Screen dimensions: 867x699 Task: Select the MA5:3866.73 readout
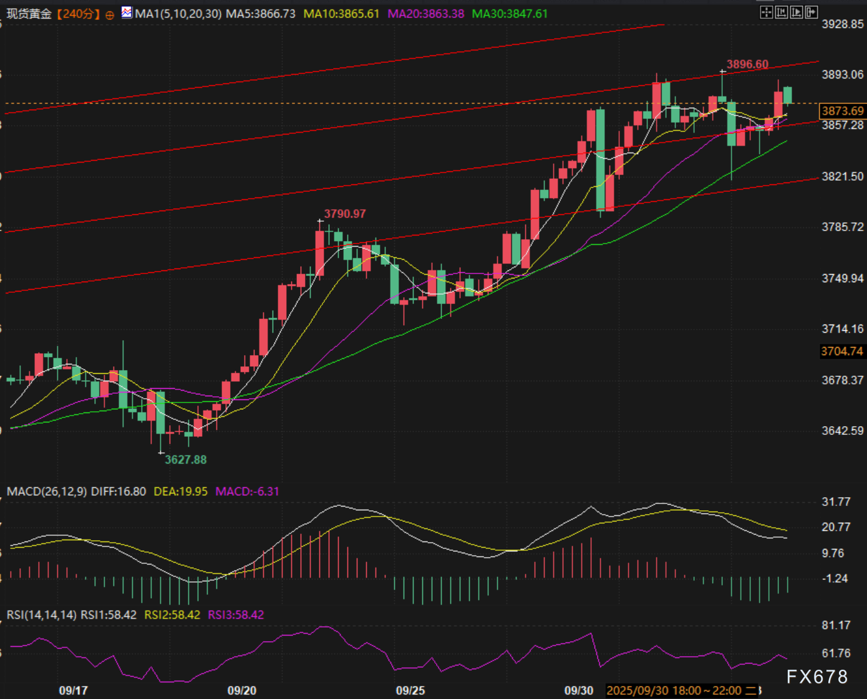click(261, 14)
